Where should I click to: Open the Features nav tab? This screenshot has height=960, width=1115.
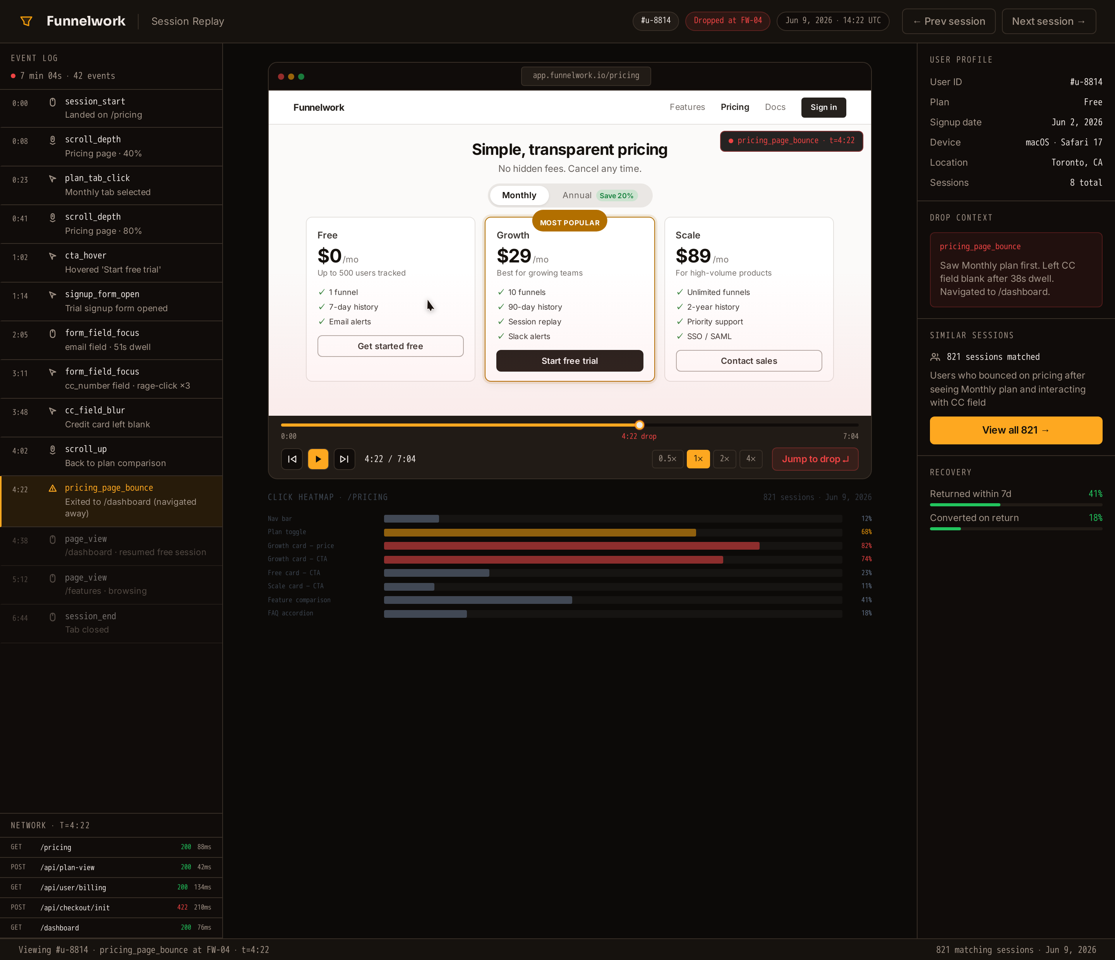tap(687, 107)
